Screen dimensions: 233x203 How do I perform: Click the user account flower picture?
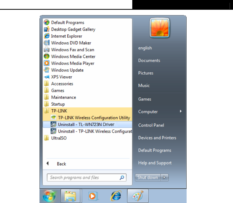160,28
